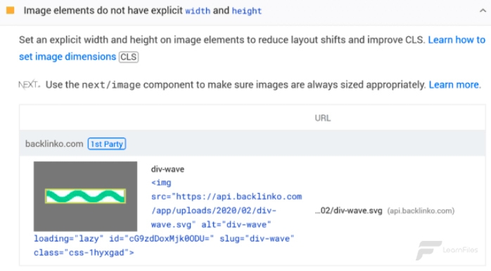The image size is (491, 271).
Task: Click the backlinko.com entity name
Action: point(54,144)
